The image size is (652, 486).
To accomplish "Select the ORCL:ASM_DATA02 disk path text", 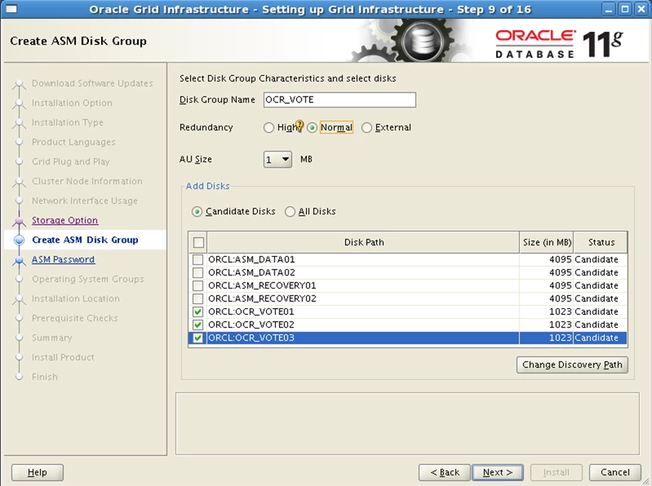I will 251,273.
